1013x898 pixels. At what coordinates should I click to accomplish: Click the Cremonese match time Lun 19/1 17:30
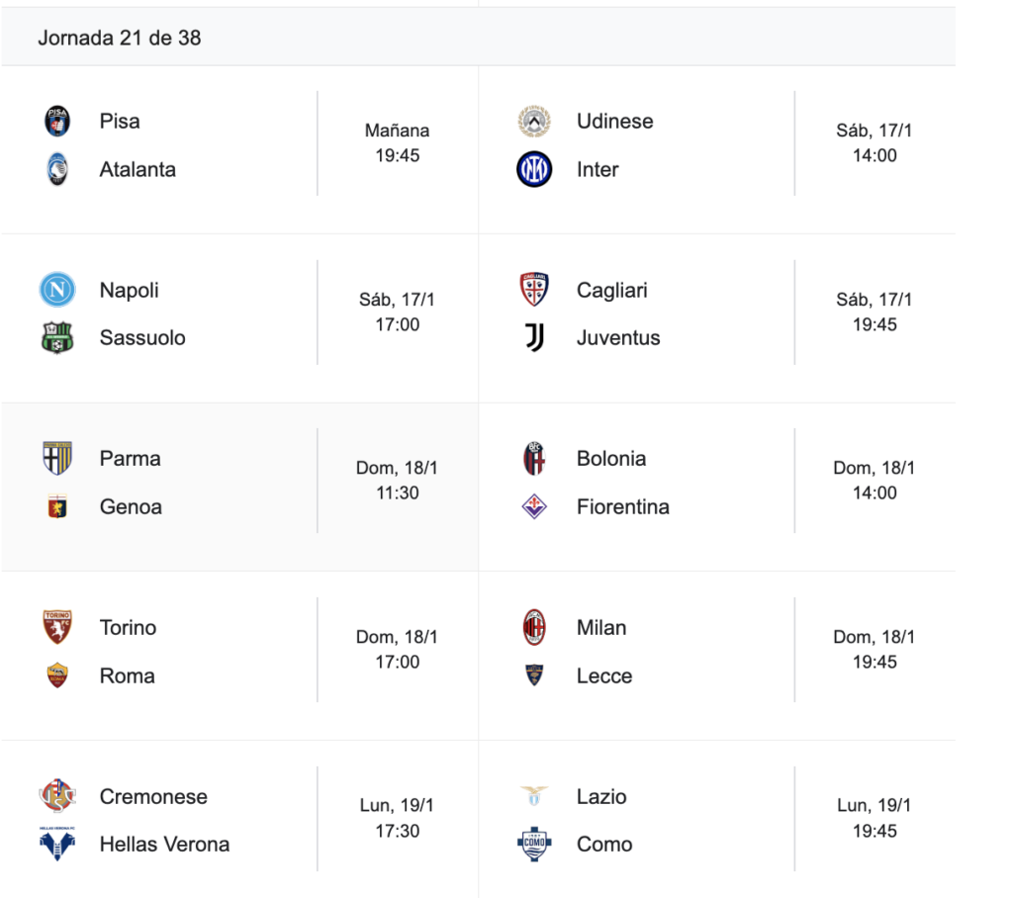[x=397, y=819]
